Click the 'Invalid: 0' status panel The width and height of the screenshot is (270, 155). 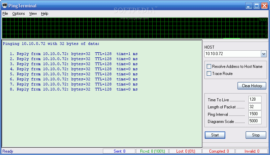252,151
